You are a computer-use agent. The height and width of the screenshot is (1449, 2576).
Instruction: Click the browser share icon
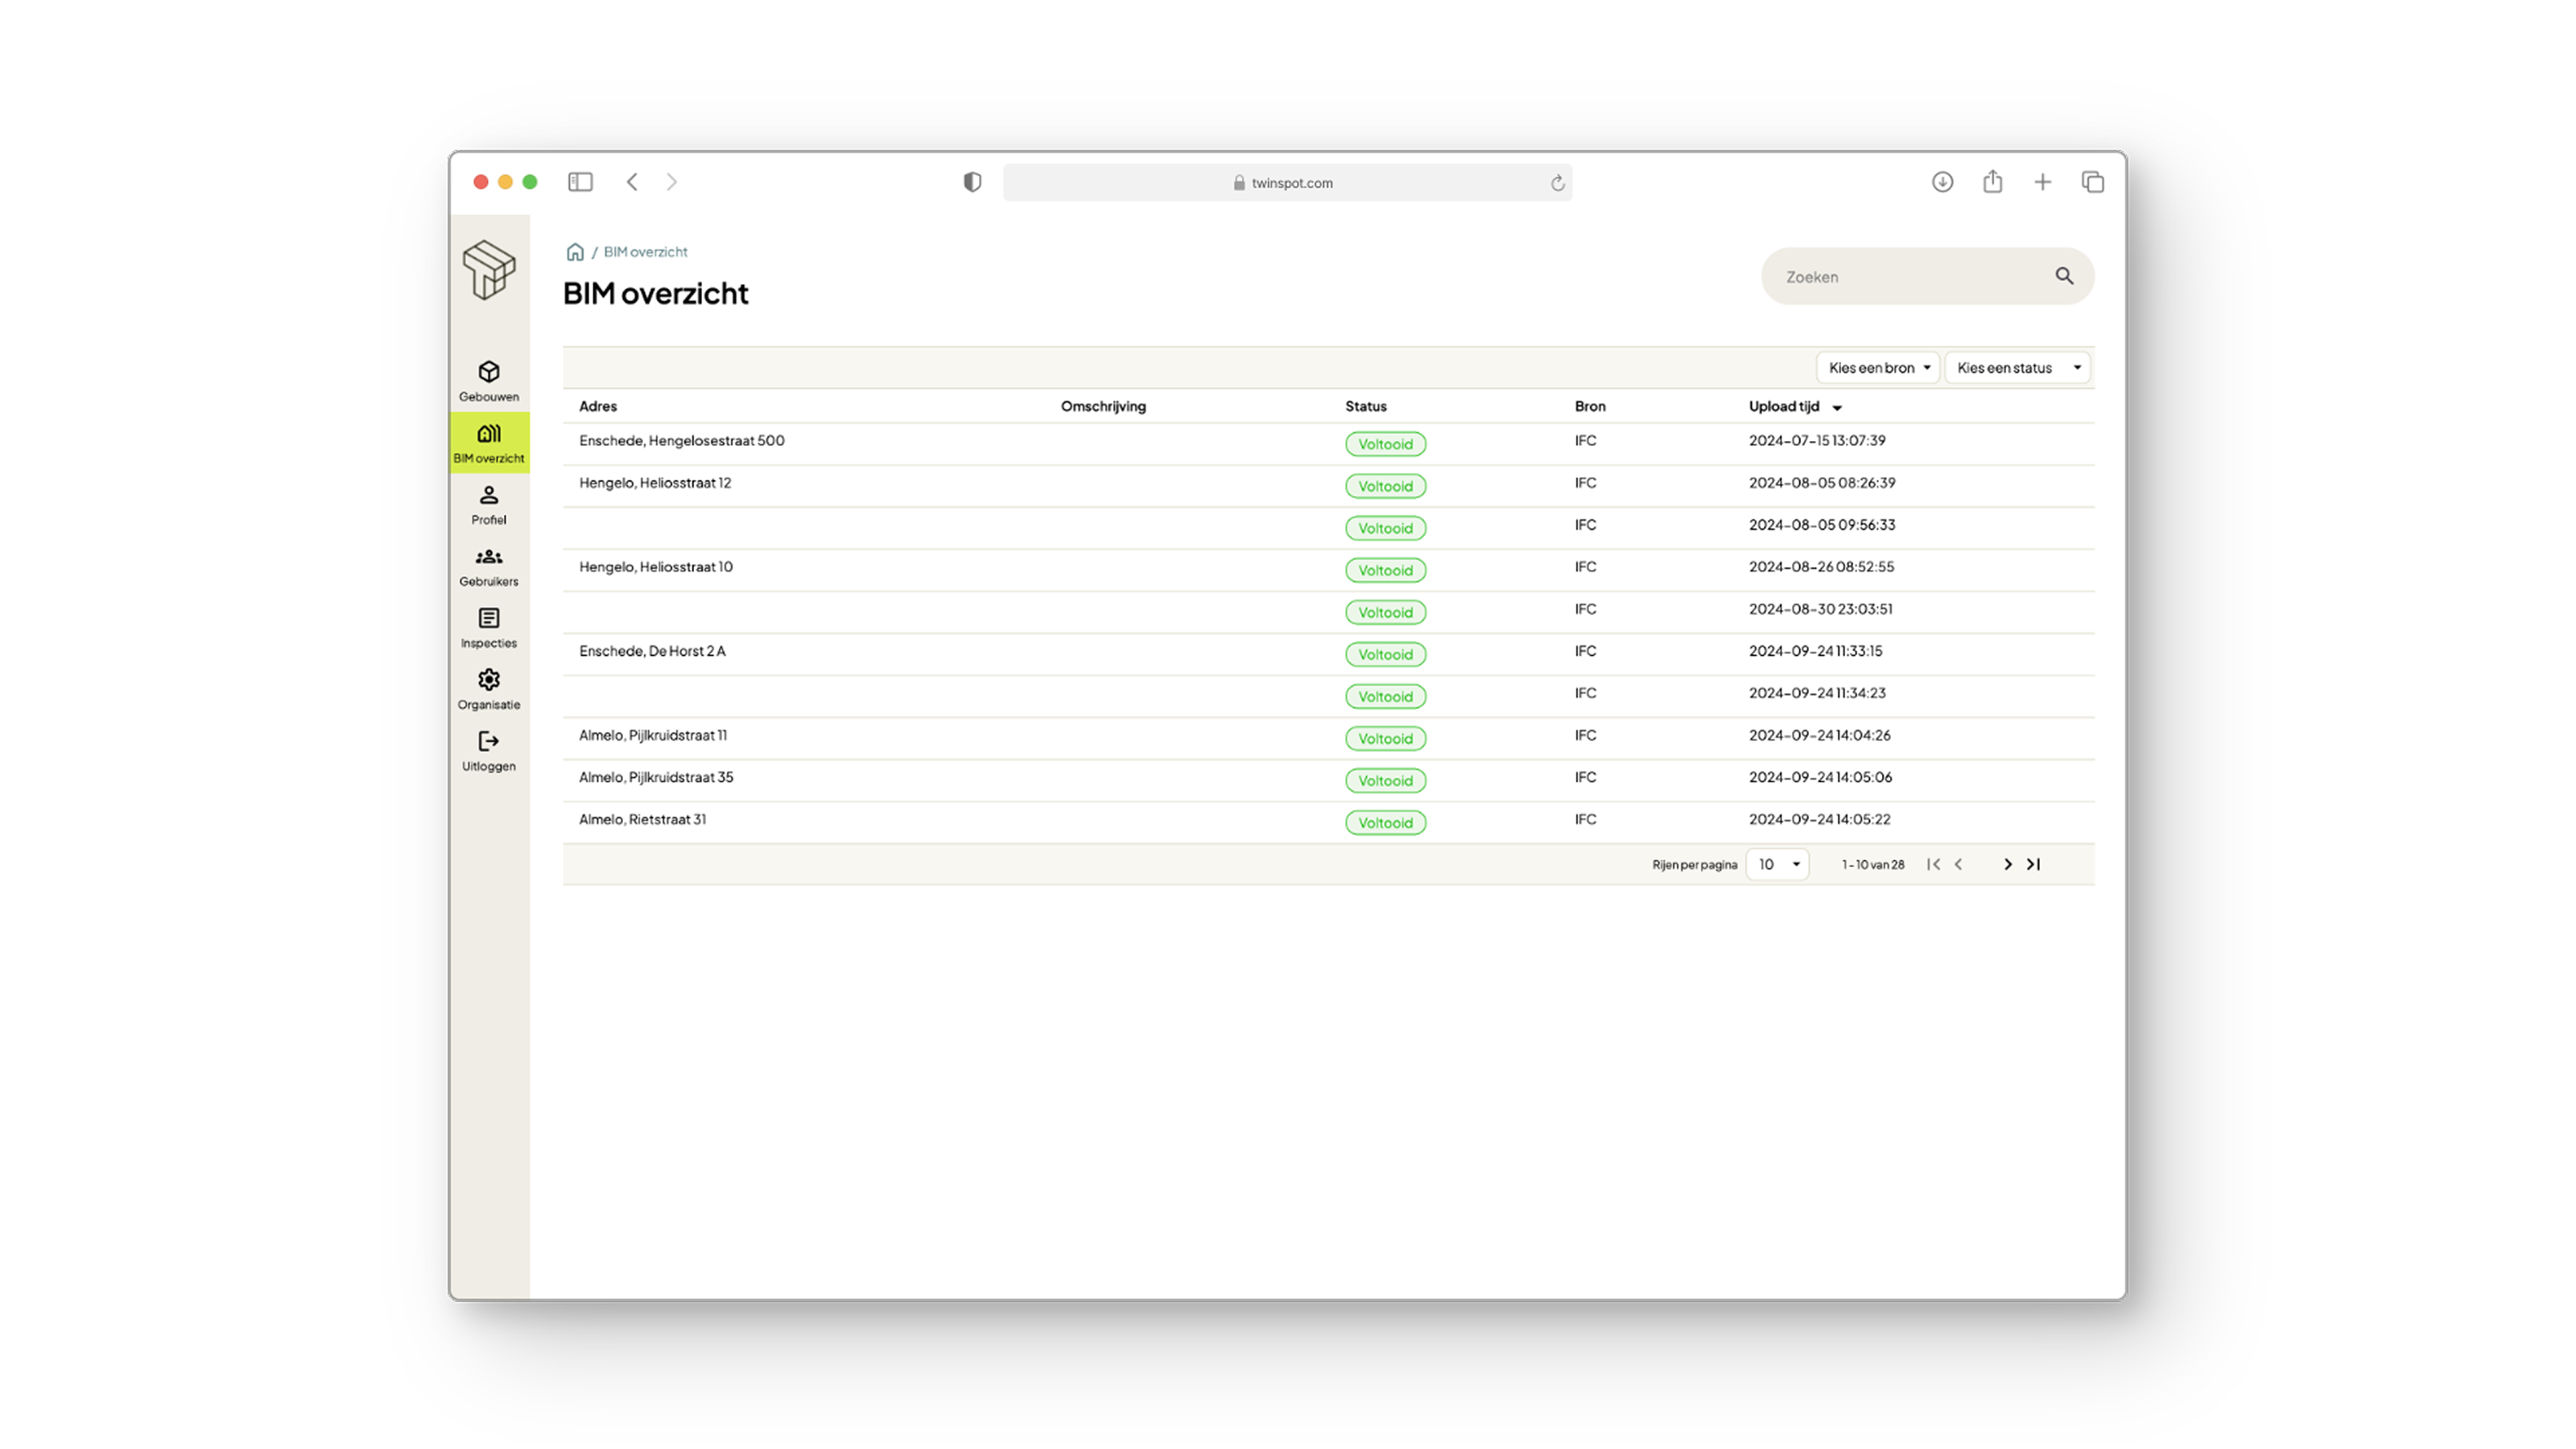tap(1992, 181)
